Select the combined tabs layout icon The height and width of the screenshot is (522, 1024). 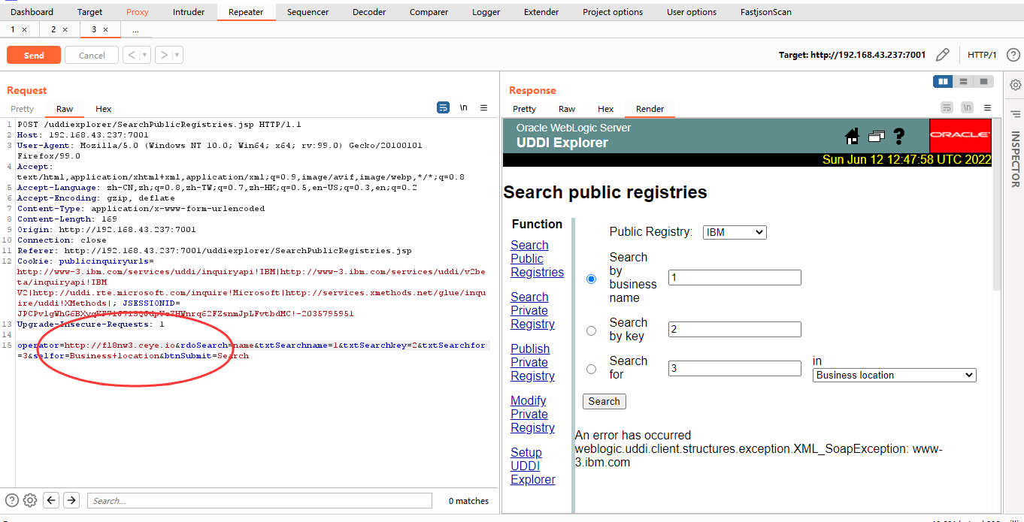pos(983,81)
